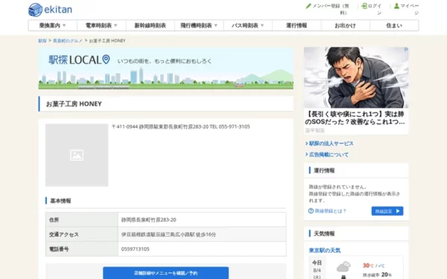Click the ad headline 長引く咳や痰にこれ1つ

pyautogui.click(x=355, y=118)
